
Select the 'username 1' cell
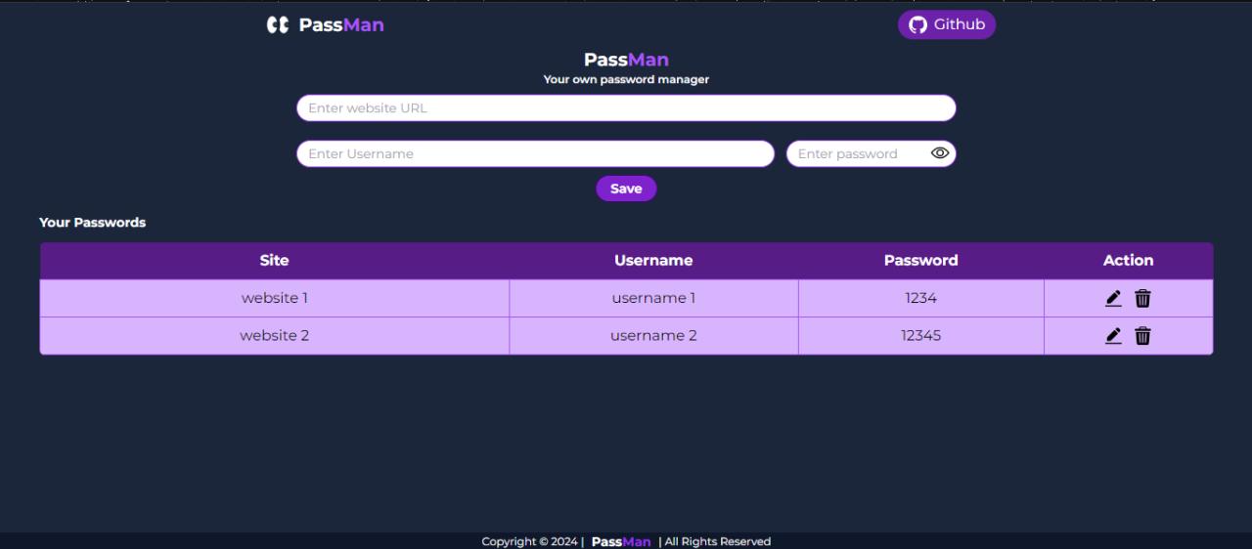pos(653,298)
